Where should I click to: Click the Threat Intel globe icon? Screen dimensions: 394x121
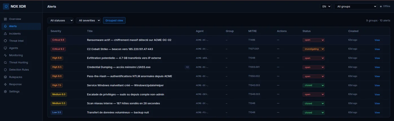pyautogui.click(x=5, y=41)
